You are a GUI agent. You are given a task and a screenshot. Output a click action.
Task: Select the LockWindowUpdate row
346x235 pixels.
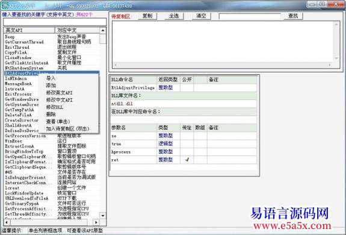pos(52,193)
